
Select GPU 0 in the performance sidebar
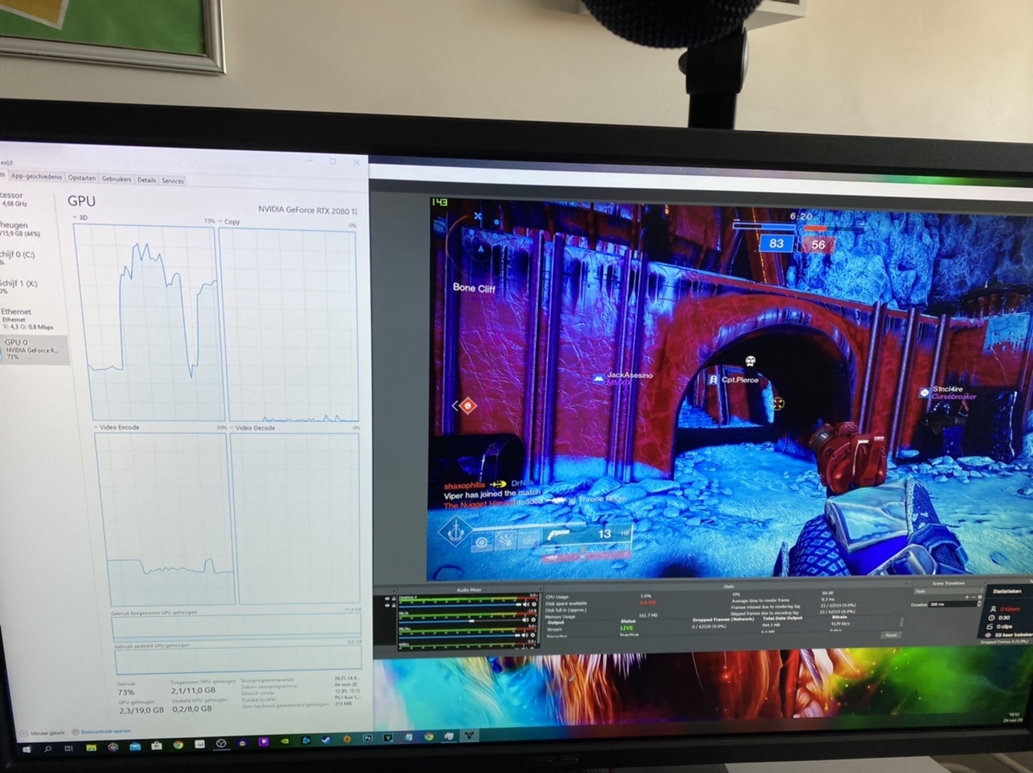(x=34, y=349)
